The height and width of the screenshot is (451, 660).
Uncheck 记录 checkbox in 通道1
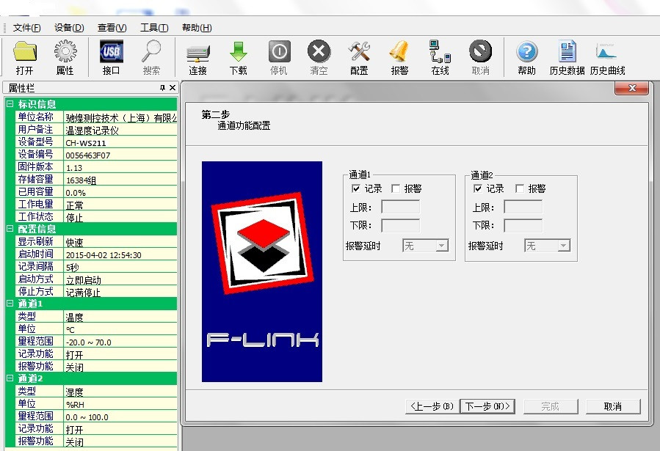[x=357, y=188]
